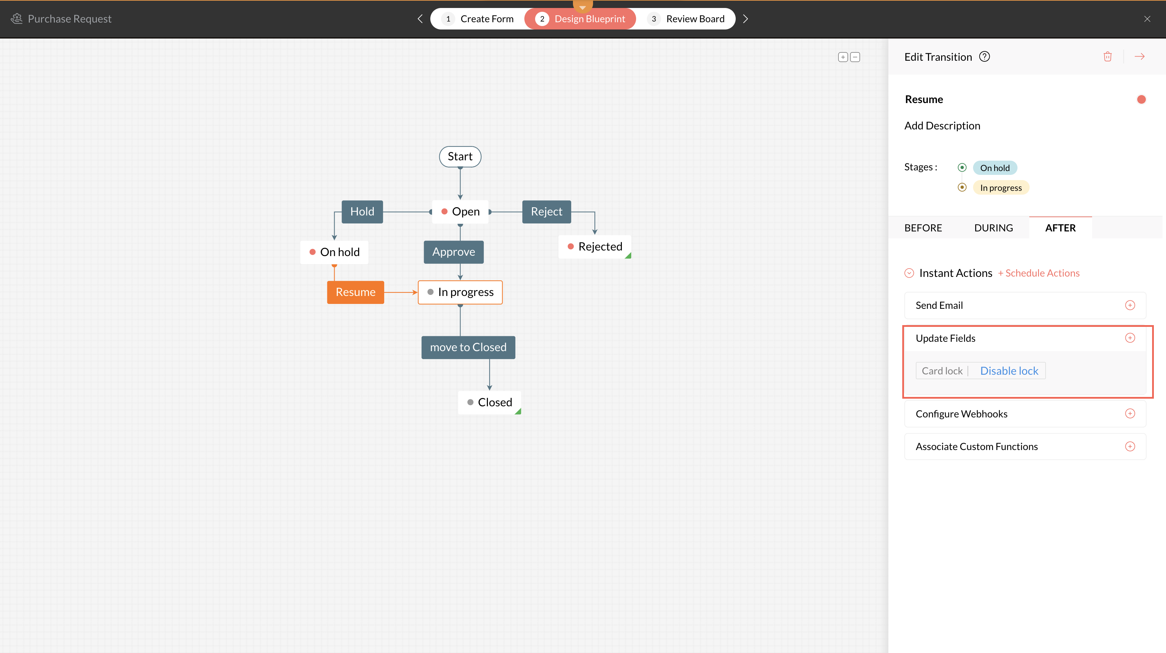Add an Associate Custom Functions action
Viewport: 1166px width, 653px height.
click(x=1130, y=447)
